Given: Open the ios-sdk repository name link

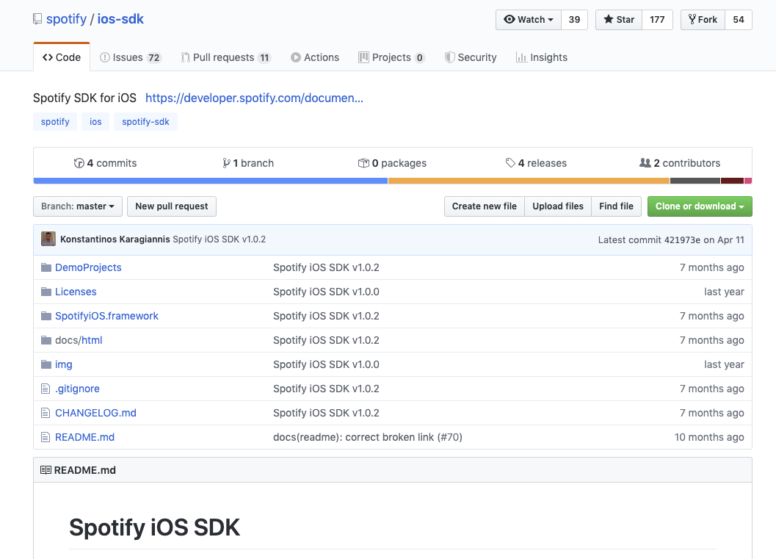Looking at the screenshot, I should [x=120, y=19].
